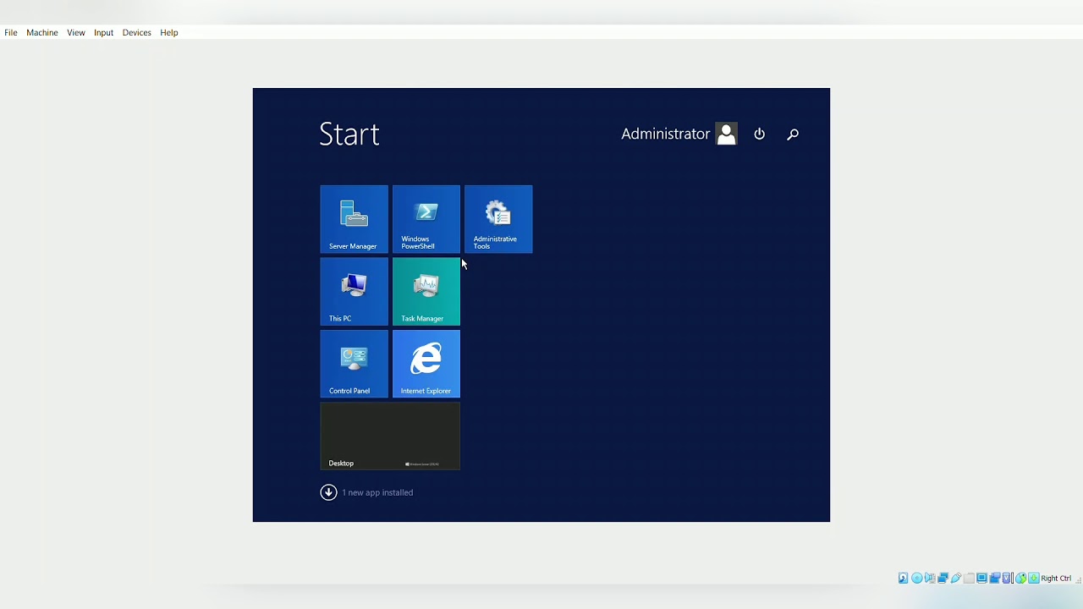1083x609 pixels.
Task: Open the Server Manager tile
Action: (354, 219)
